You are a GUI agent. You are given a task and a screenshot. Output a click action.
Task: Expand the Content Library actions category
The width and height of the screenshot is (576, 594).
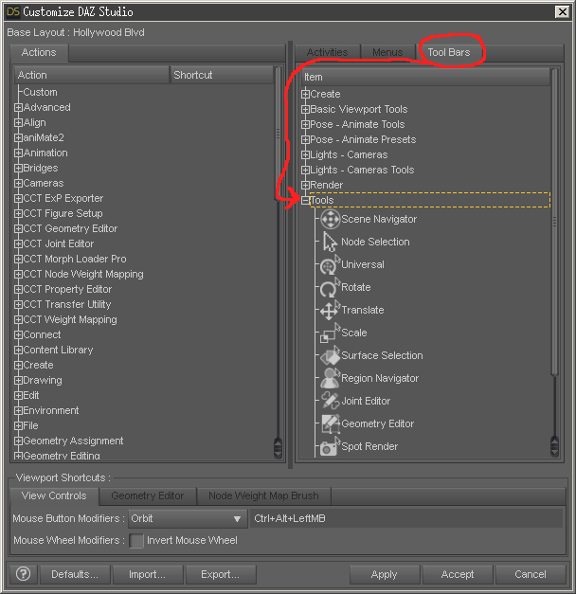[x=18, y=350]
